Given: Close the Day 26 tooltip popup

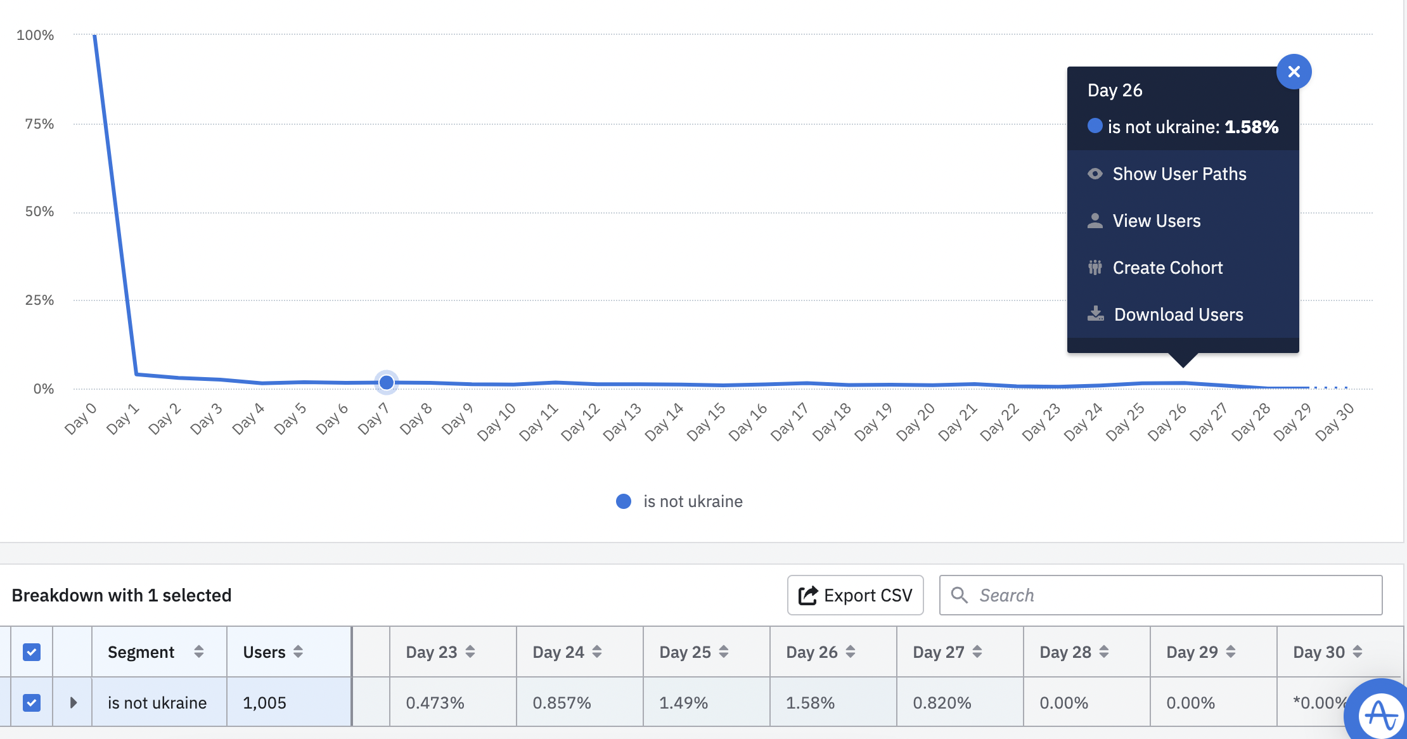Looking at the screenshot, I should click(1294, 72).
